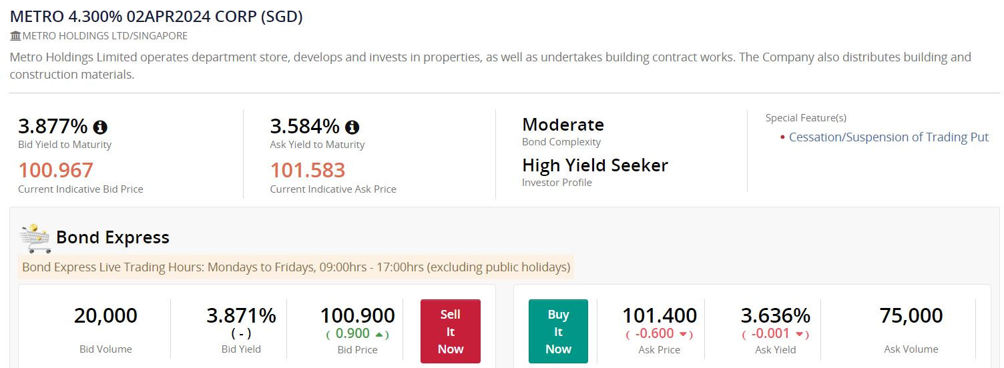Click the 3.871% bid yield value
The height and width of the screenshot is (368, 1004).
pos(241,315)
